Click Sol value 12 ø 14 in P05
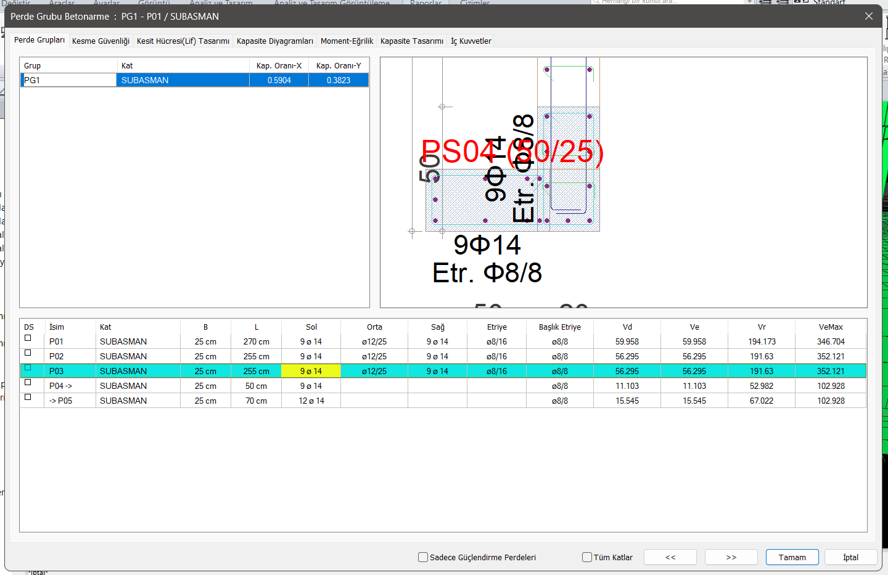Image resolution: width=888 pixels, height=575 pixels. point(311,401)
